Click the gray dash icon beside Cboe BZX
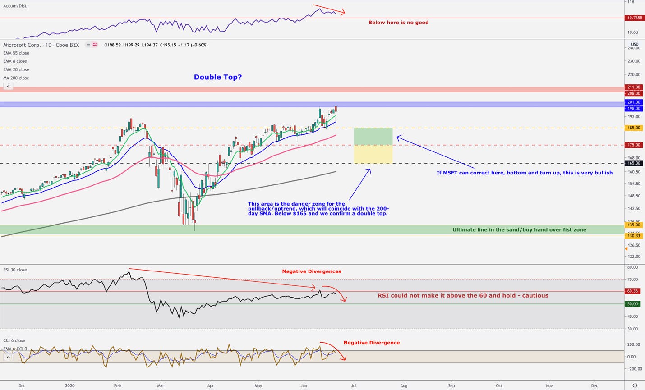The image size is (645, 390). (x=88, y=45)
